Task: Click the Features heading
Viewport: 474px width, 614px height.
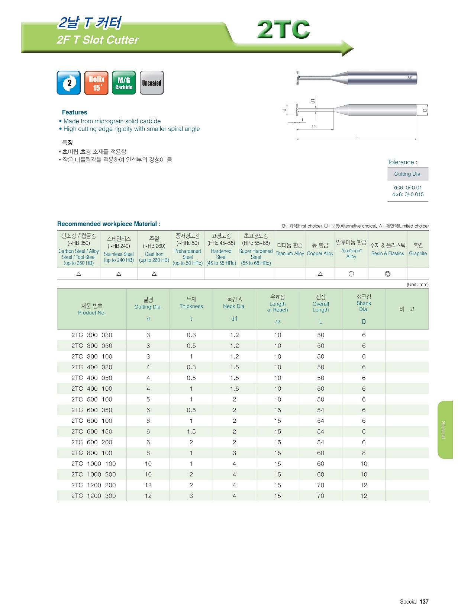Action: pos(75,112)
